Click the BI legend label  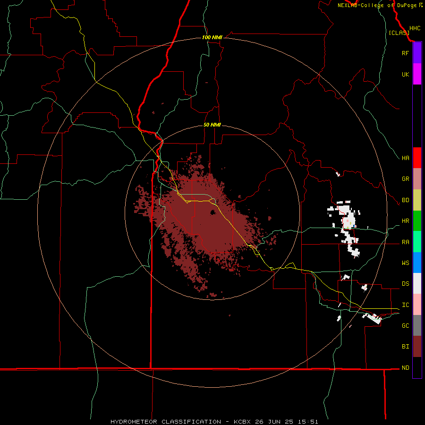click(405, 347)
